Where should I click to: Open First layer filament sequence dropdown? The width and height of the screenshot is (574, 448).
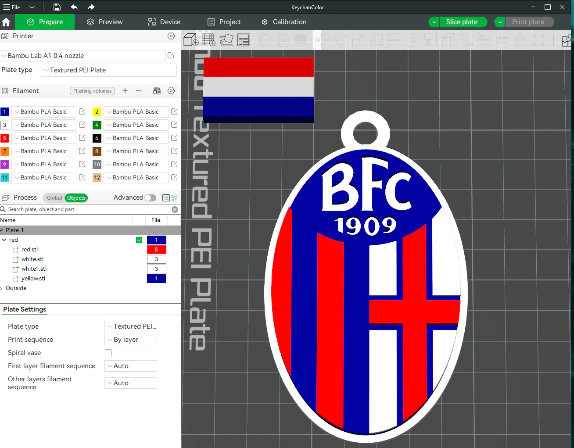point(131,366)
